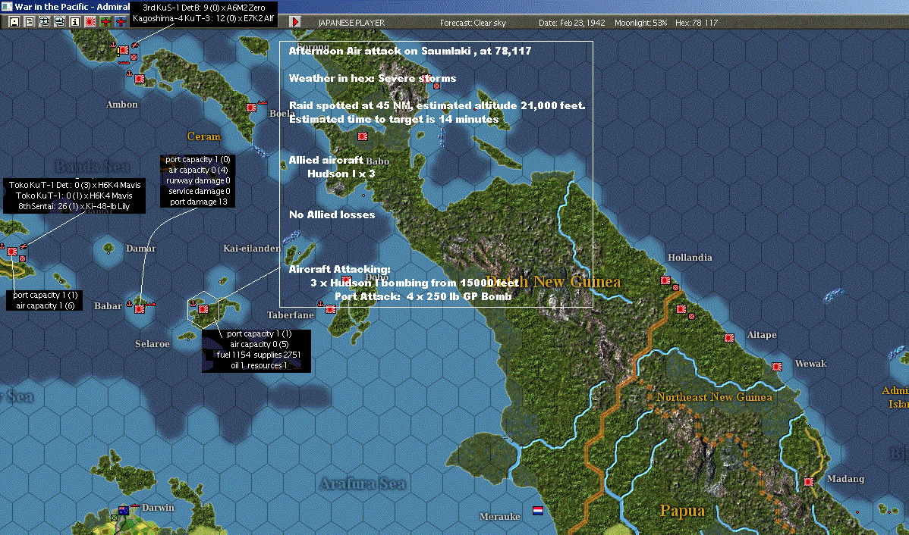Select Saumlaki base flag in highlighted hex

point(203,309)
